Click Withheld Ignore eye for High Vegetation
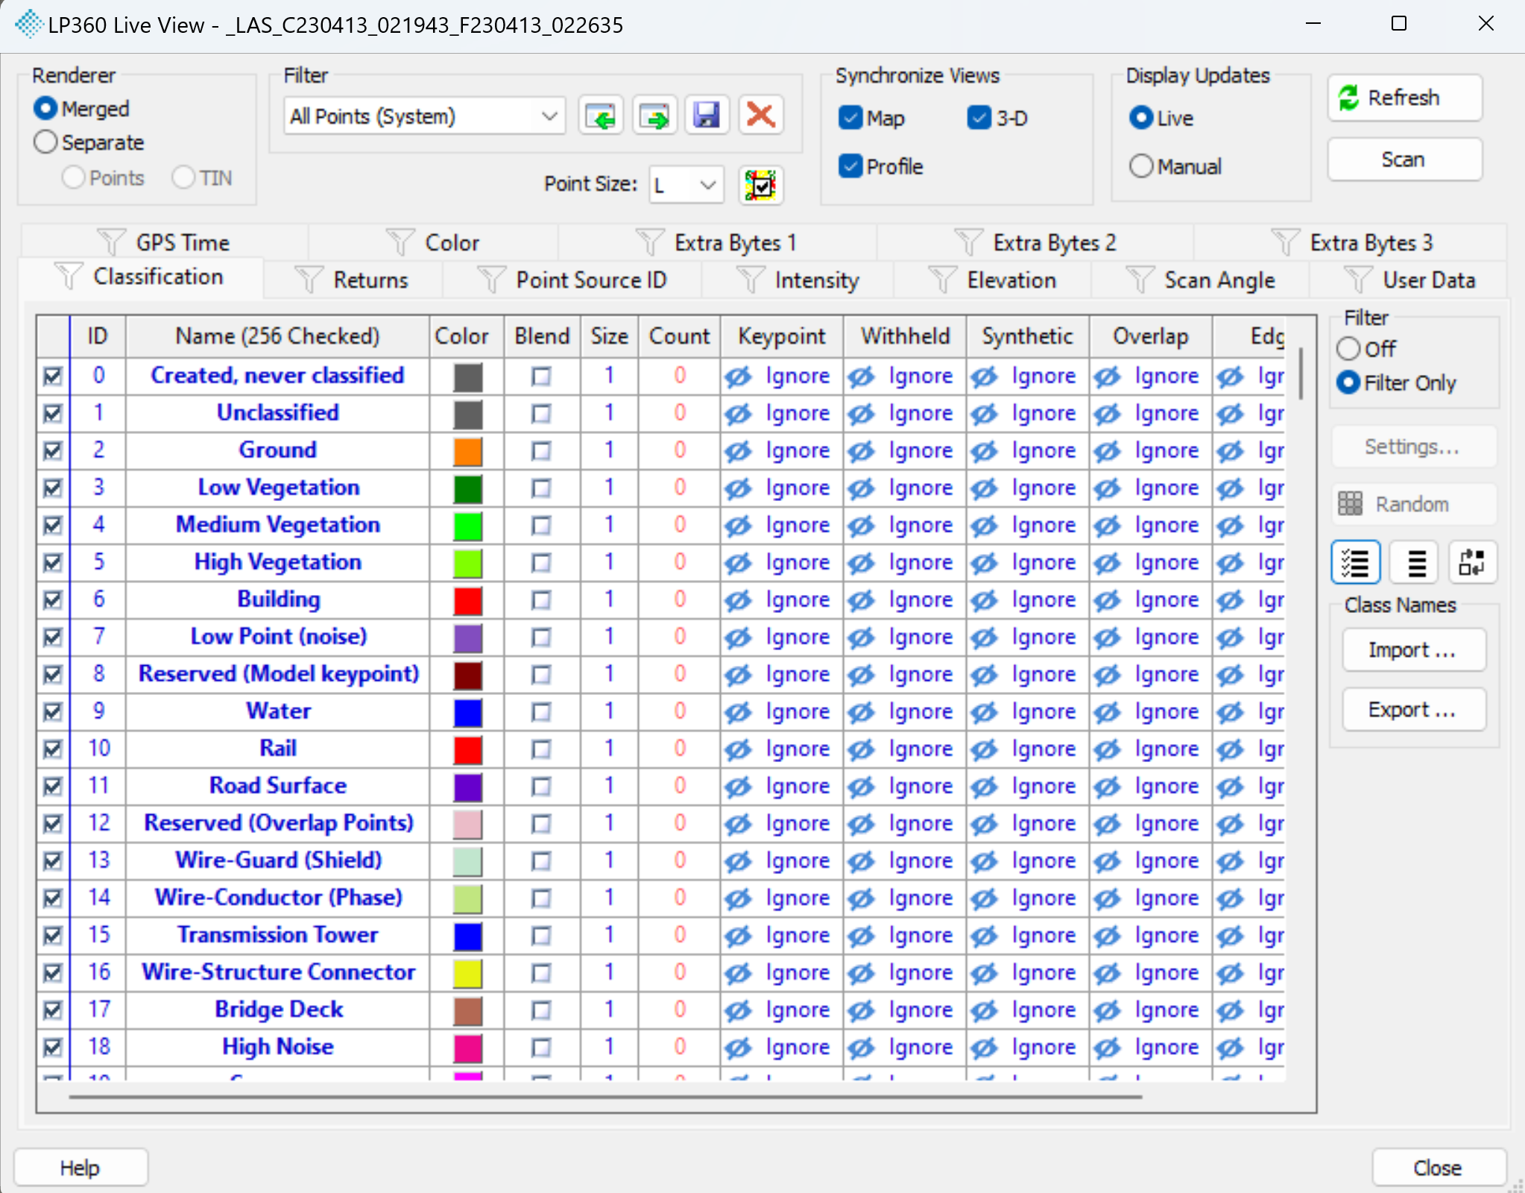Viewport: 1525px width, 1193px height. pos(862,563)
